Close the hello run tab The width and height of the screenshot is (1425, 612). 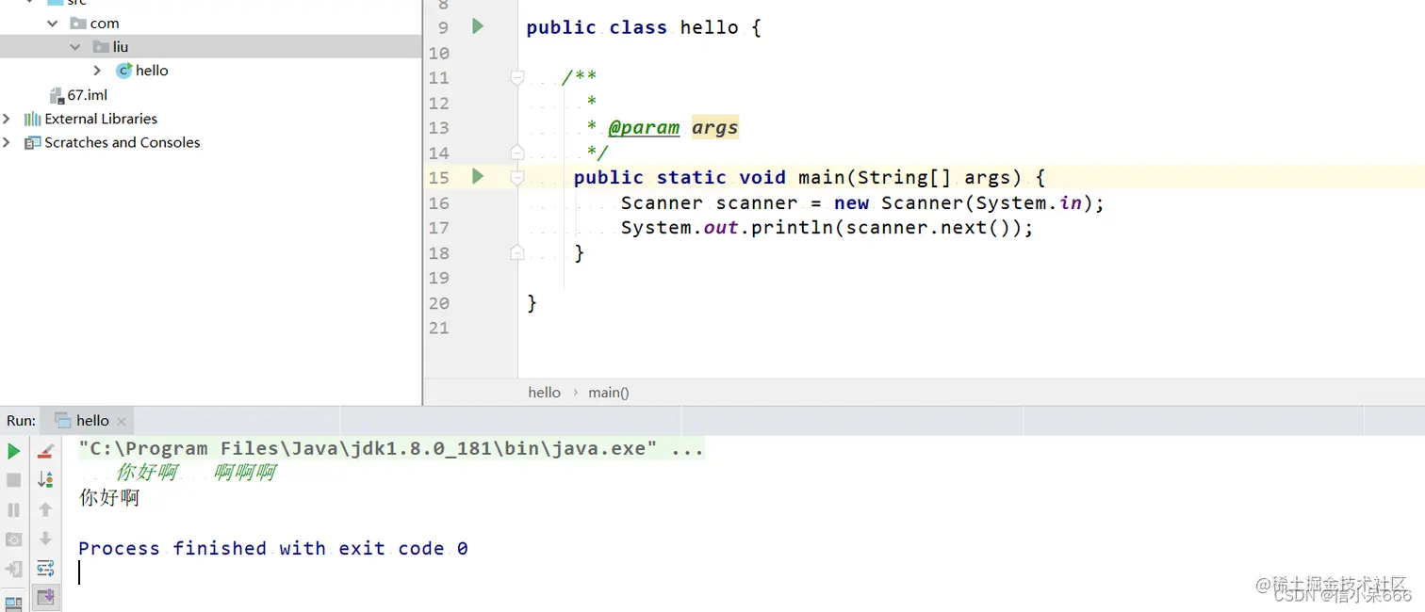(x=122, y=422)
